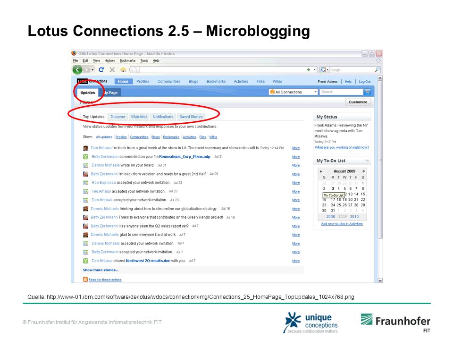Go to next month in To-Do calendar
453x340 pixels.
point(363,171)
